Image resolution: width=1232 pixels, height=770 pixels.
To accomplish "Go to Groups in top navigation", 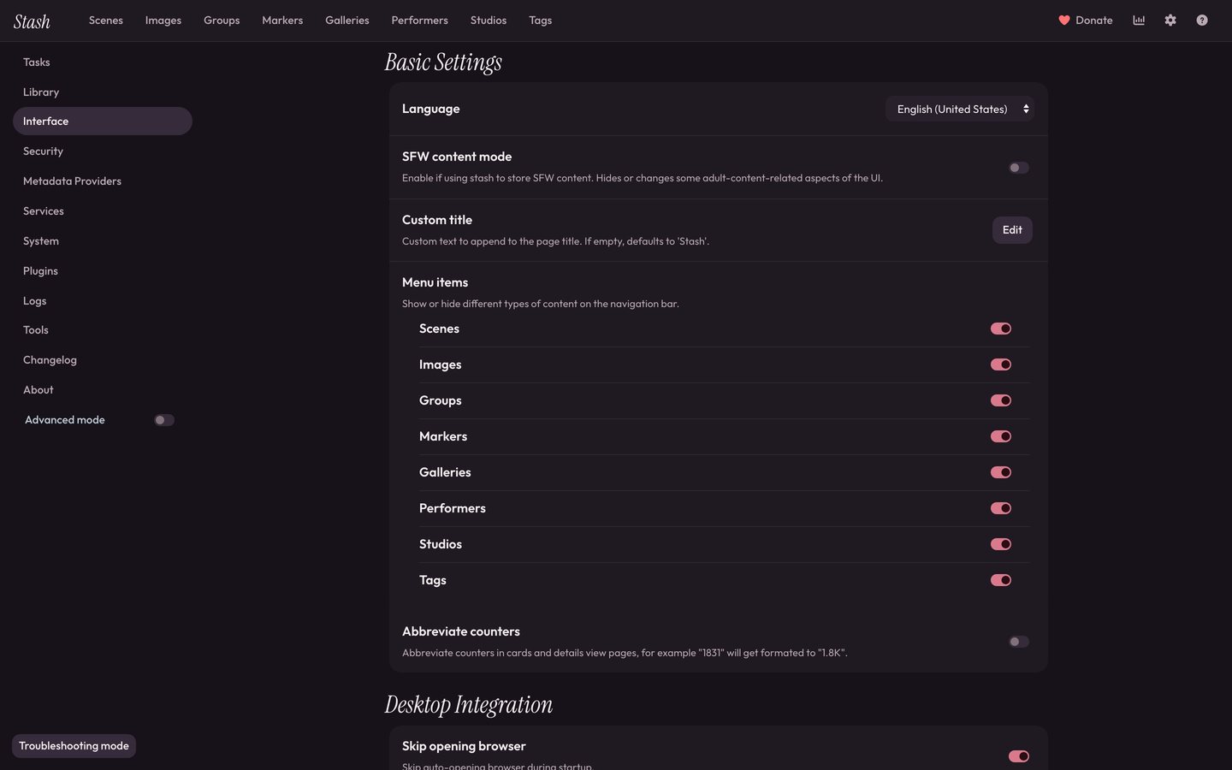I will 222,21.
